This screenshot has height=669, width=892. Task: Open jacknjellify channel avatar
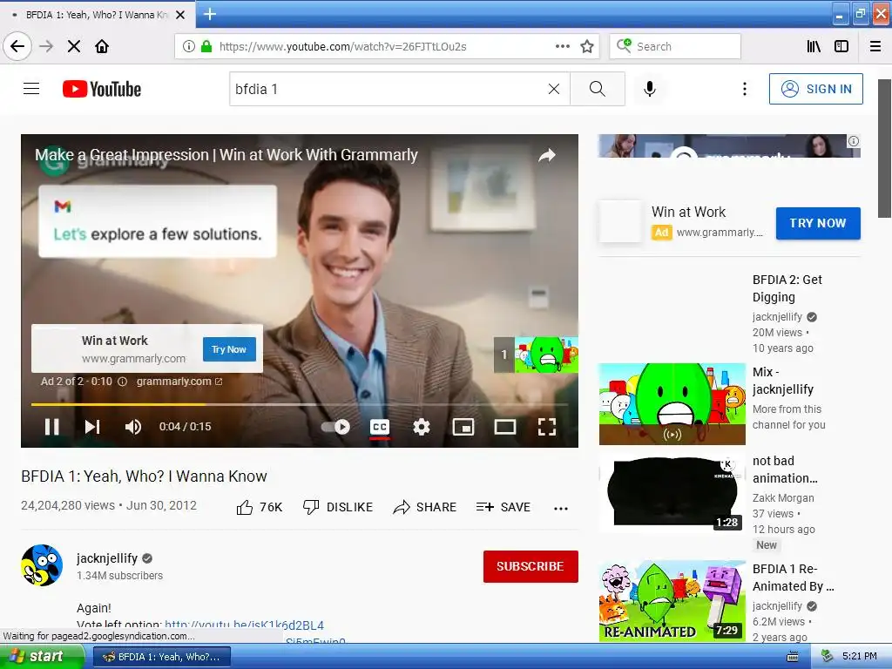(x=42, y=565)
